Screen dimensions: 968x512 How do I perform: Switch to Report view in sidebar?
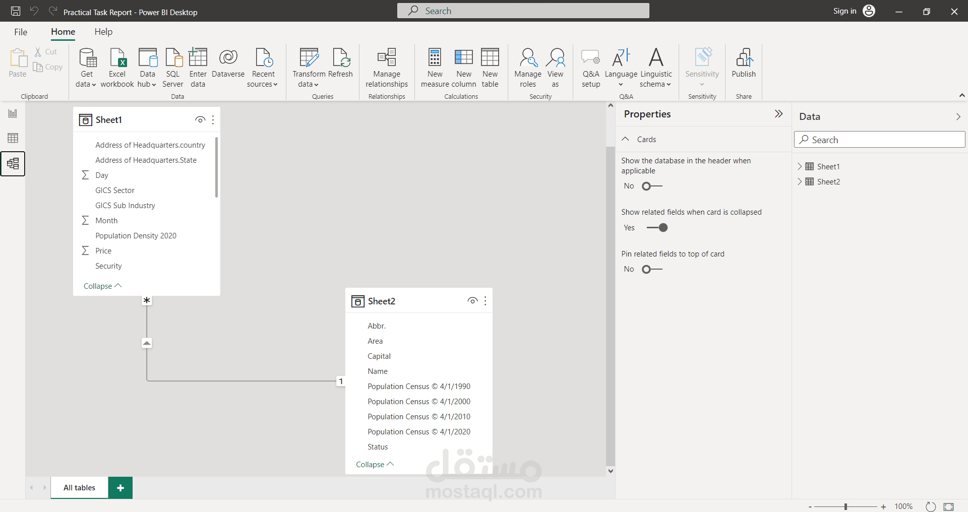pyautogui.click(x=13, y=113)
